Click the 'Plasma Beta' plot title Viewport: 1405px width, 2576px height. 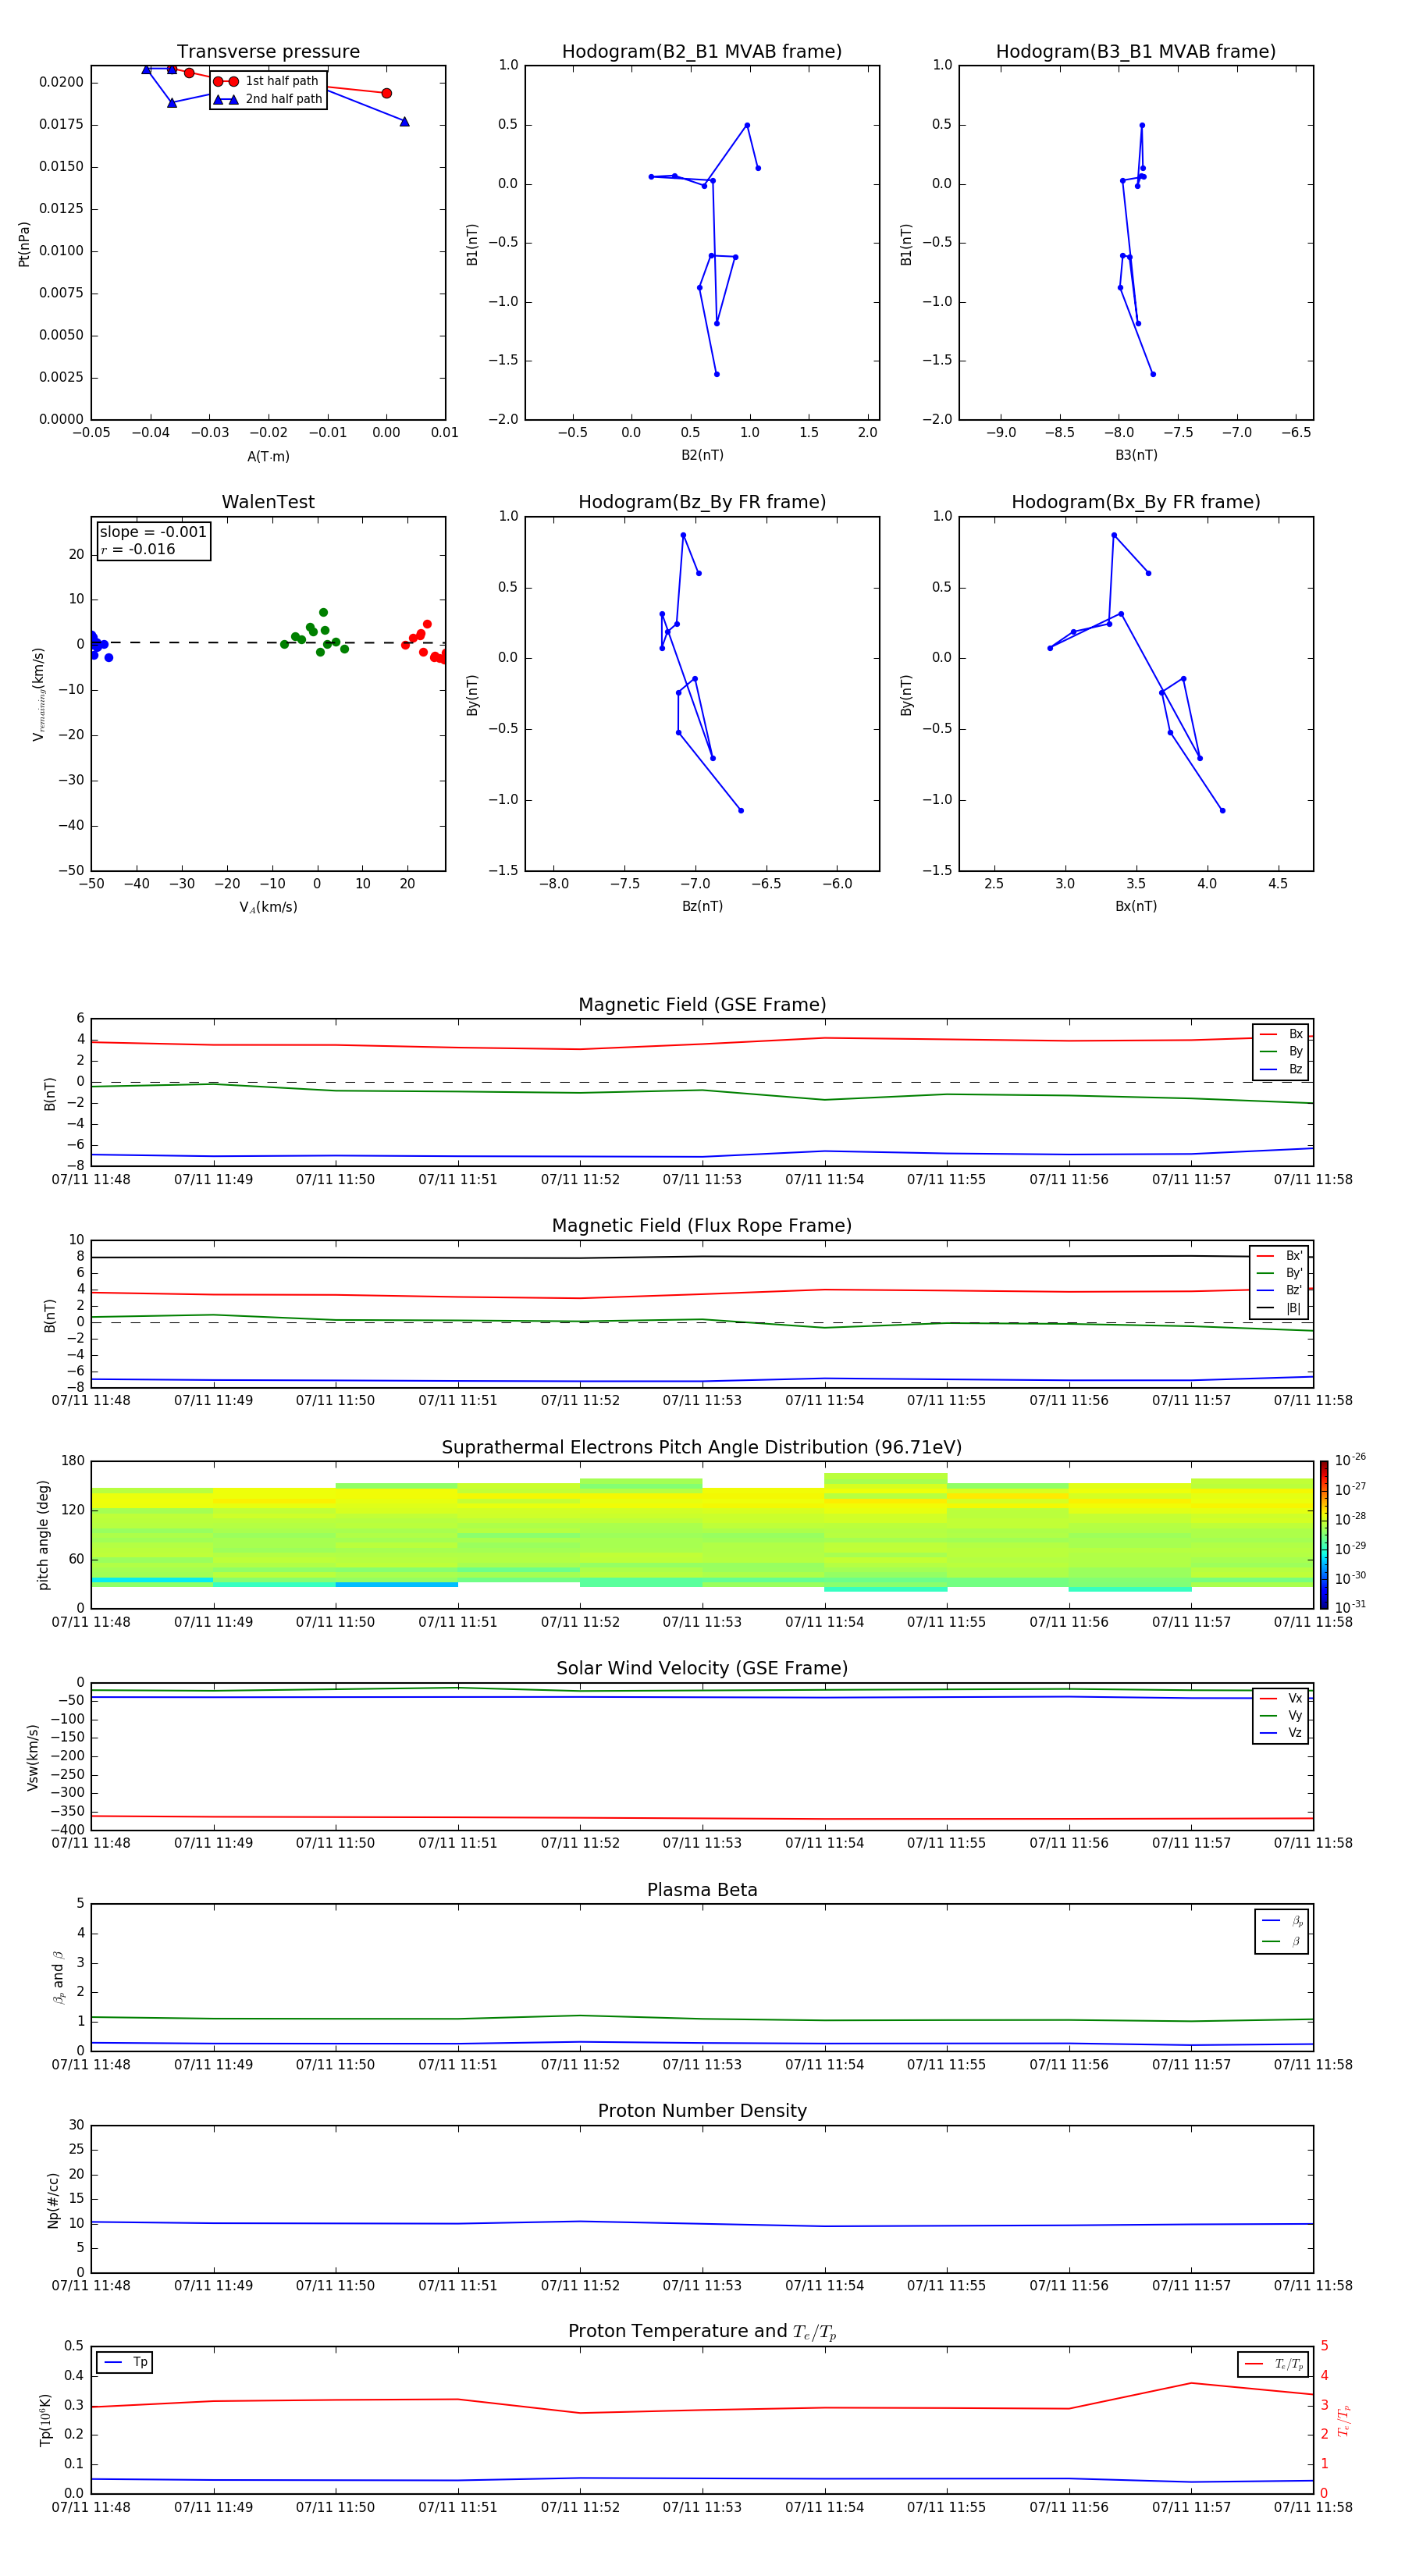702,1891
